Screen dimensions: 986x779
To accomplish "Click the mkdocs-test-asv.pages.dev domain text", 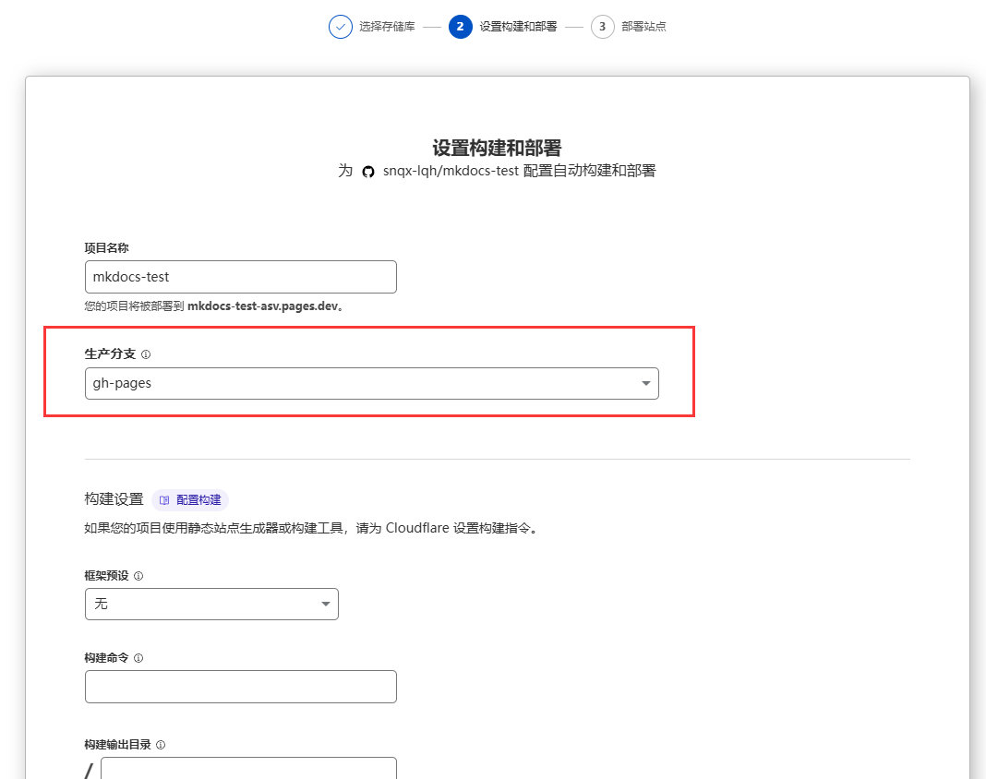I will click(262, 306).
